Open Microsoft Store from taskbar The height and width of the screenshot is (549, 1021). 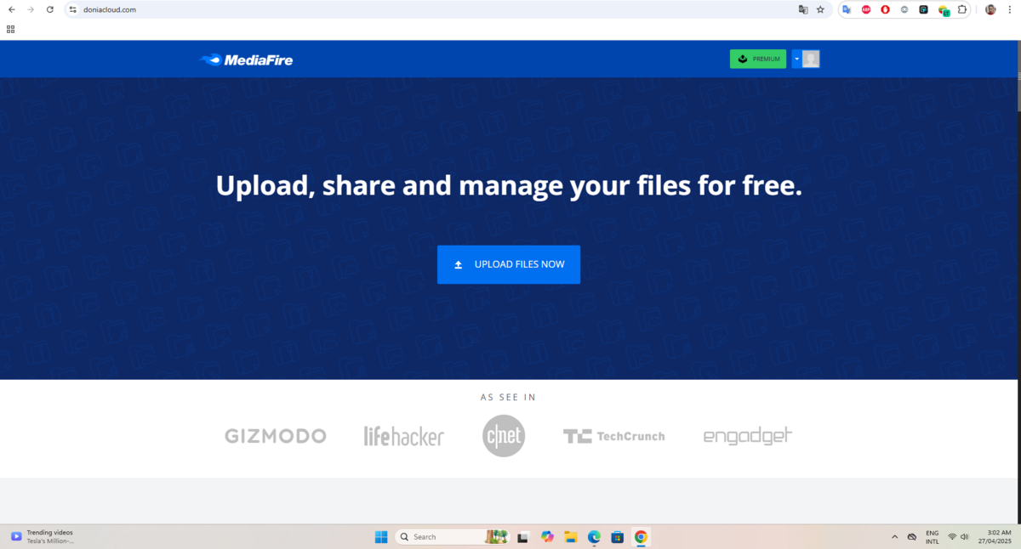tap(618, 537)
